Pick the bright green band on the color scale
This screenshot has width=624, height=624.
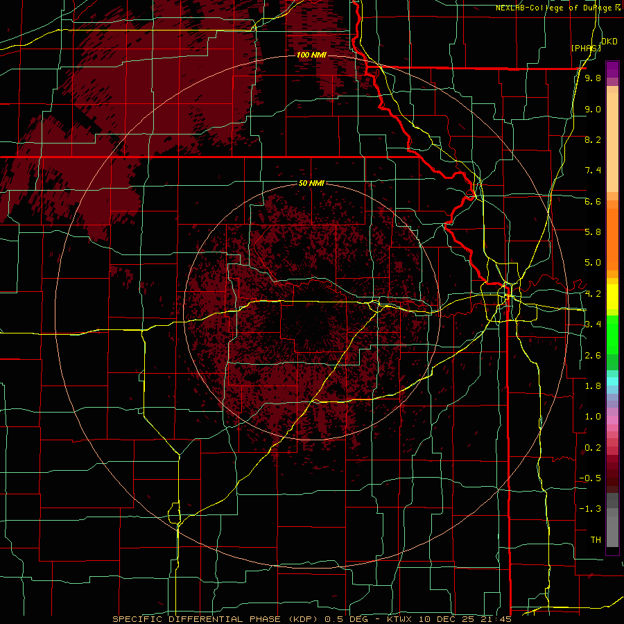(x=612, y=335)
